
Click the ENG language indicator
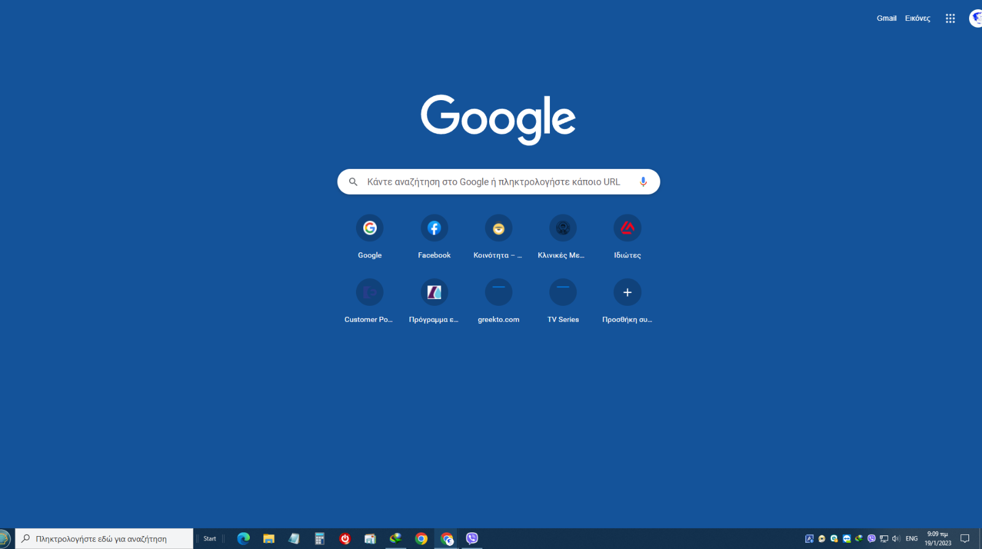pos(912,539)
